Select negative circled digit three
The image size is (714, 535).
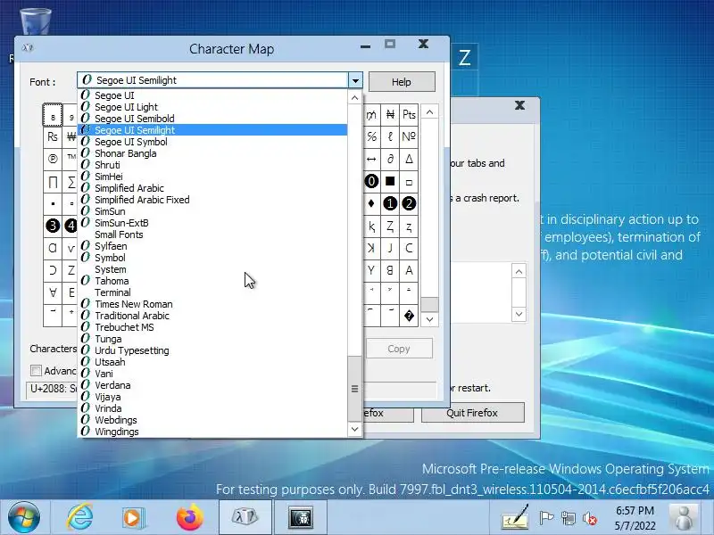53,226
